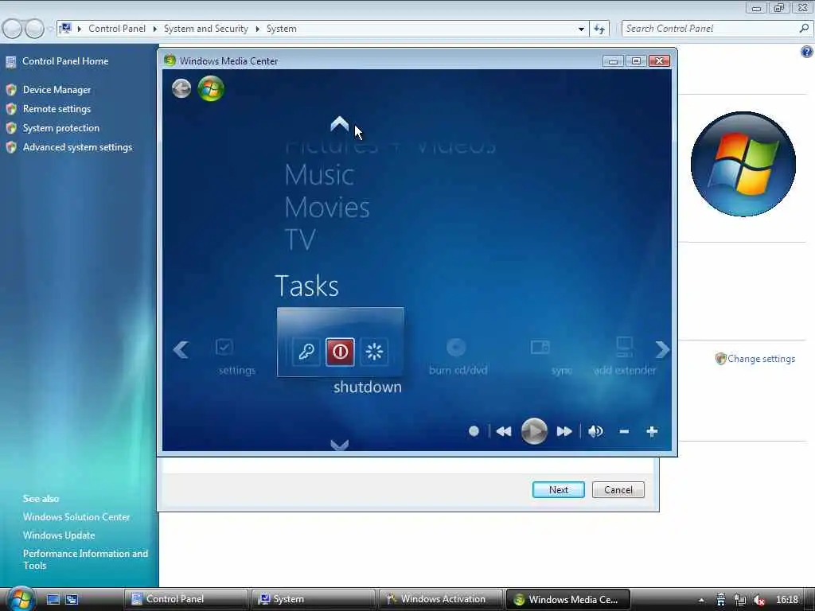Click the tray icon left of the volume icon
The height and width of the screenshot is (611, 815).
[x=740, y=600]
